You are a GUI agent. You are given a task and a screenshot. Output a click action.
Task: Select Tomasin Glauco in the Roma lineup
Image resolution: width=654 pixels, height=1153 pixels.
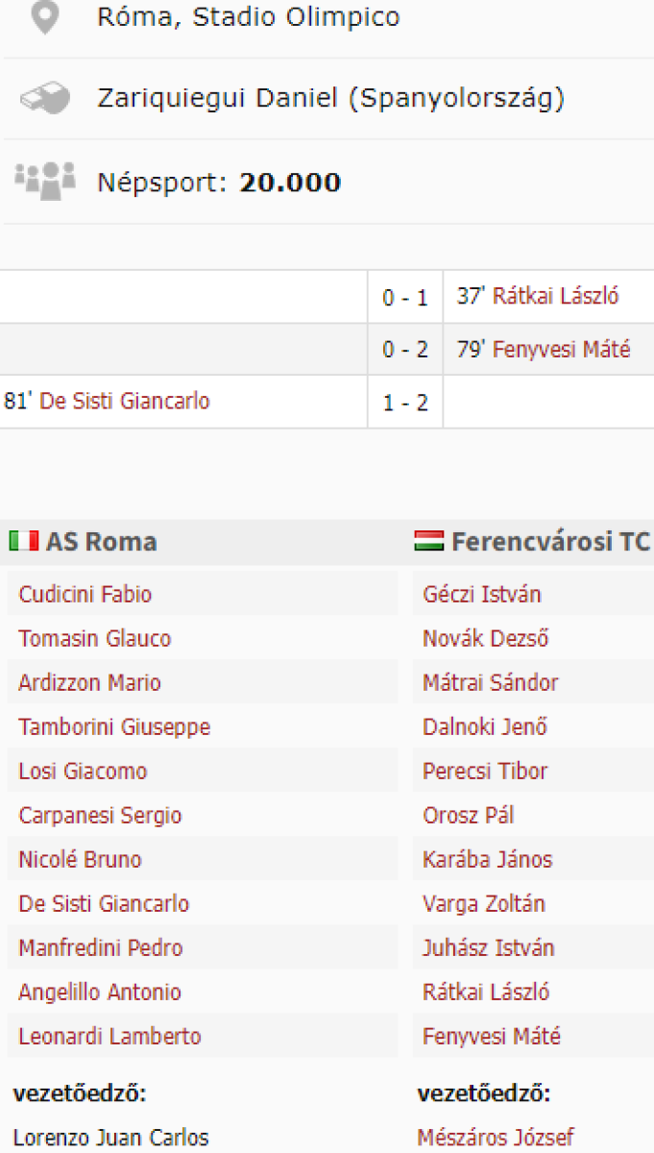(x=94, y=639)
